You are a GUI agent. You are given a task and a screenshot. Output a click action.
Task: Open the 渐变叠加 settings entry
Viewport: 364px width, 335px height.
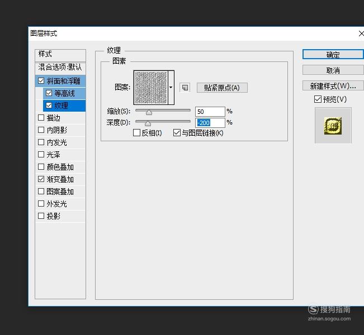click(x=60, y=179)
